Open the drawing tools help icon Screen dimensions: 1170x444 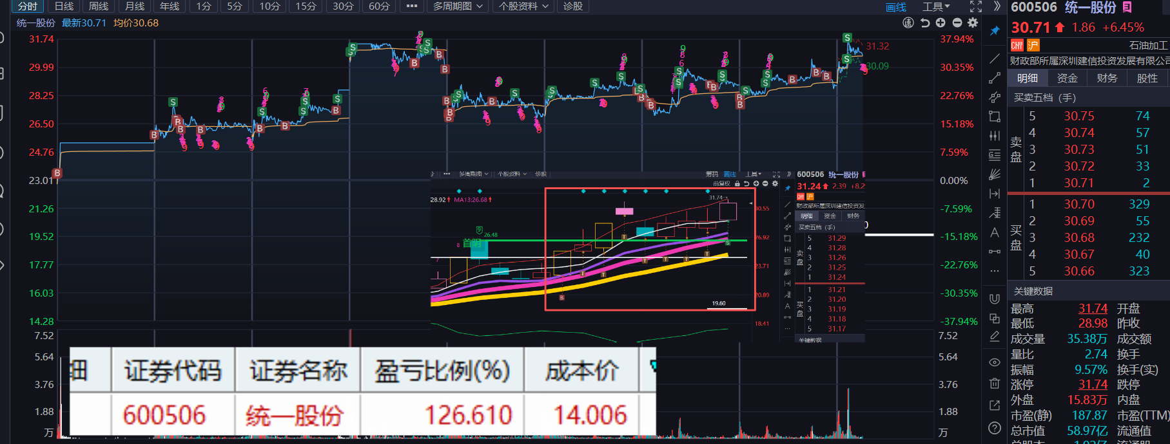tap(995, 428)
